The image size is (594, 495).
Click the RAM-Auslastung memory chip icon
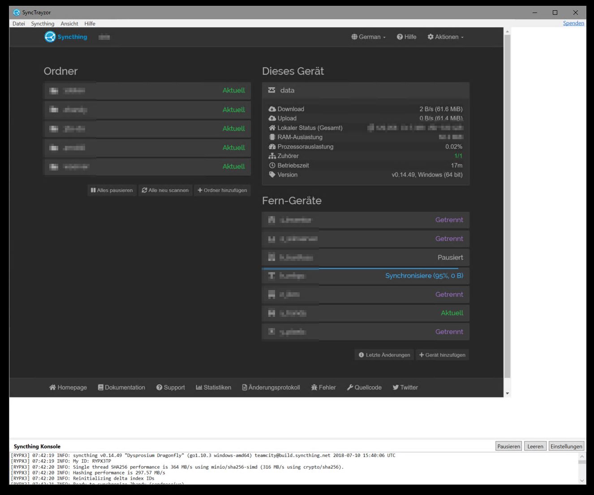pos(272,137)
